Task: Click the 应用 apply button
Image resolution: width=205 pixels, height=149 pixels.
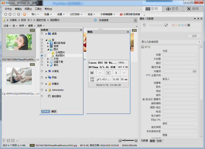Action: pyautogui.click(x=194, y=36)
